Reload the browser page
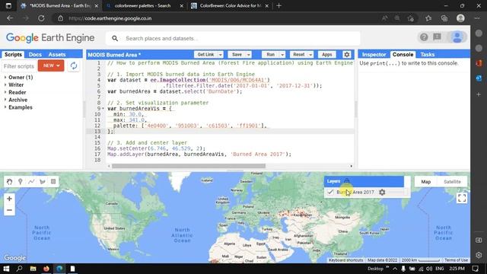Image resolution: width=487 pixels, height=274 pixels. 41,18
